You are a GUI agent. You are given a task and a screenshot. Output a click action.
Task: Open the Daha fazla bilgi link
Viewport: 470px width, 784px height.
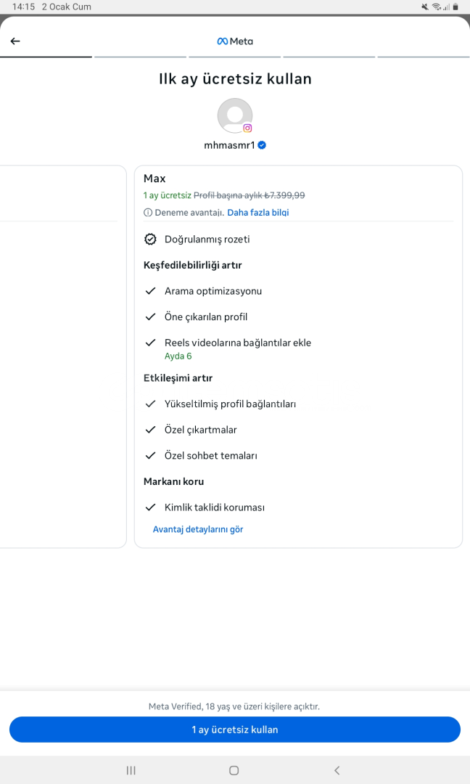click(257, 213)
